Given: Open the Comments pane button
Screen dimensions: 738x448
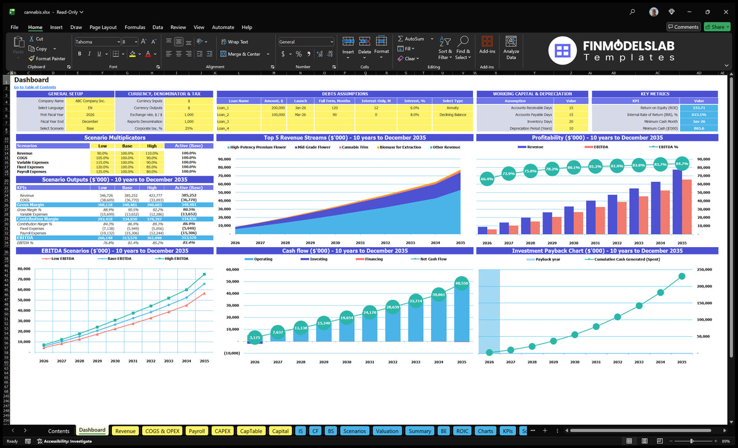Looking at the screenshot, I should [x=683, y=27].
